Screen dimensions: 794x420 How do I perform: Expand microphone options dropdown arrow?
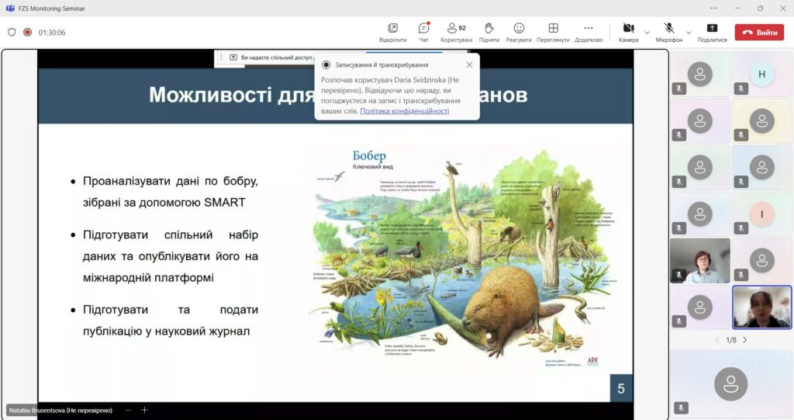(689, 33)
